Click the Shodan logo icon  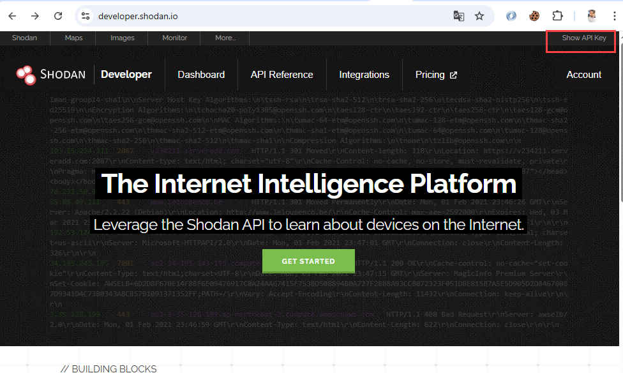click(26, 75)
